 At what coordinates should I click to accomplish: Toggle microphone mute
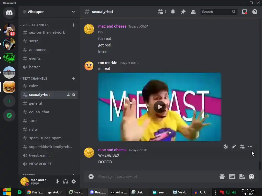57,181
